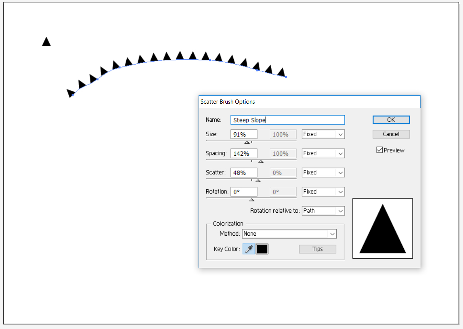Select the standalone black triangle on canvas
The width and height of the screenshot is (463, 329).
[46, 42]
